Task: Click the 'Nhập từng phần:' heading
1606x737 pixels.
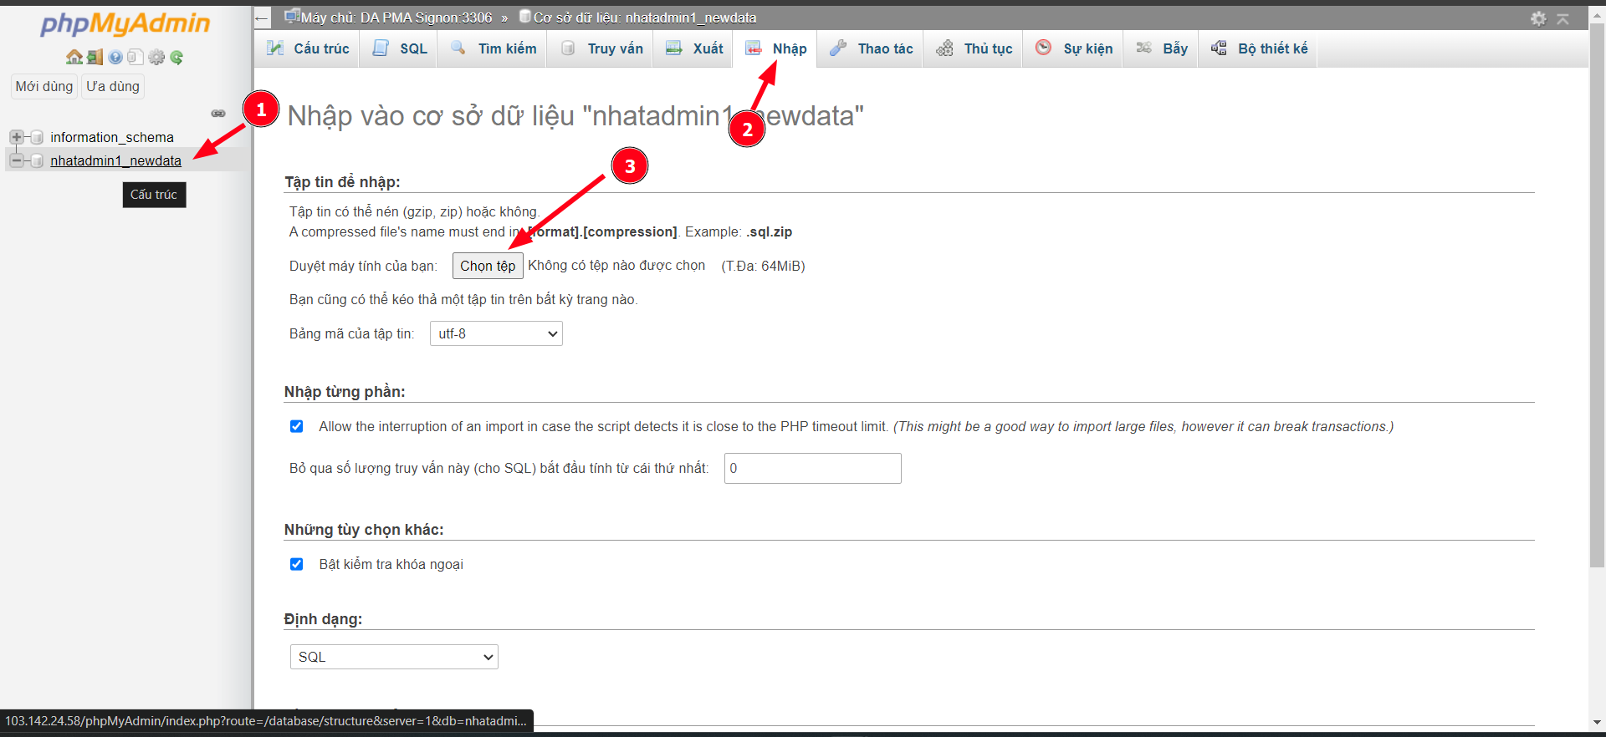Action: click(x=345, y=392)
